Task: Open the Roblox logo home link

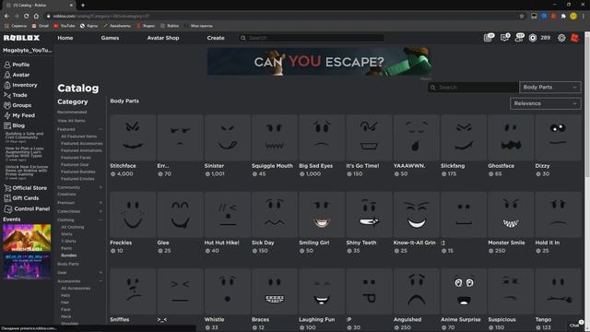Action: [x=21, y=38]
